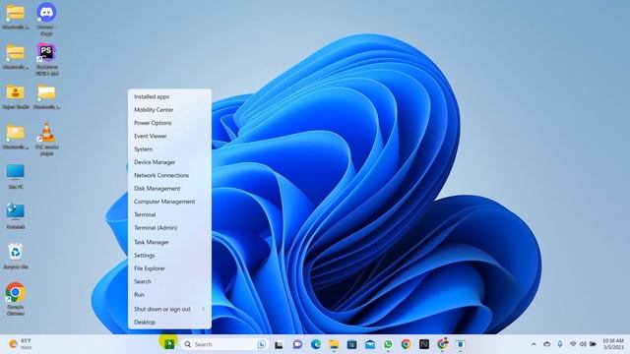Image resolution: width=630 pixels, height=354 pixels.
Task: Click the Bing icon in the search box
Action: click(x=262, y=344)
